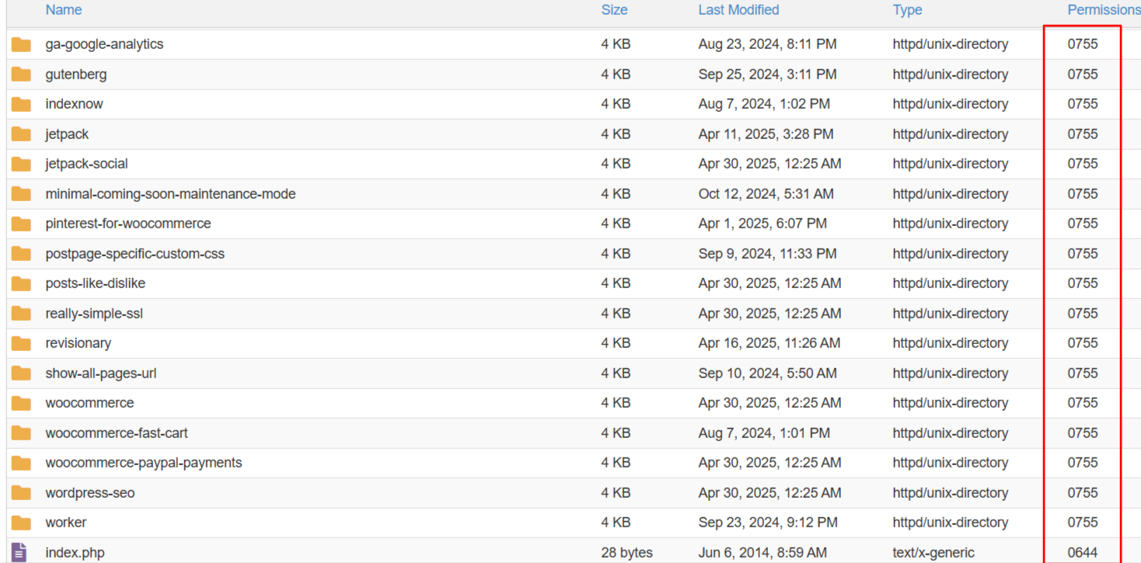Screen dimensions: 1141x563
Task: Click the woocommerce-fast-cart folder icon
Action: [x=21, y=433]
